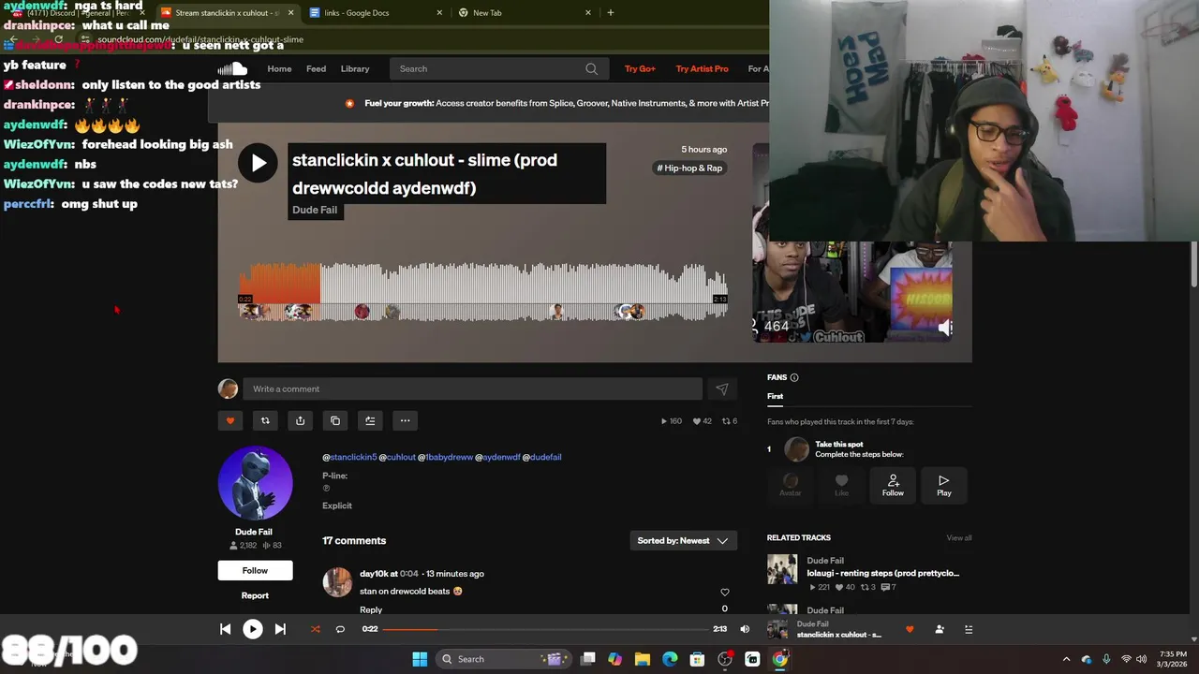Image resolution: width=1199 pixels, height=674 pixels.
Task: Click the @cuhlout mention link
Action: pos(397,457)
